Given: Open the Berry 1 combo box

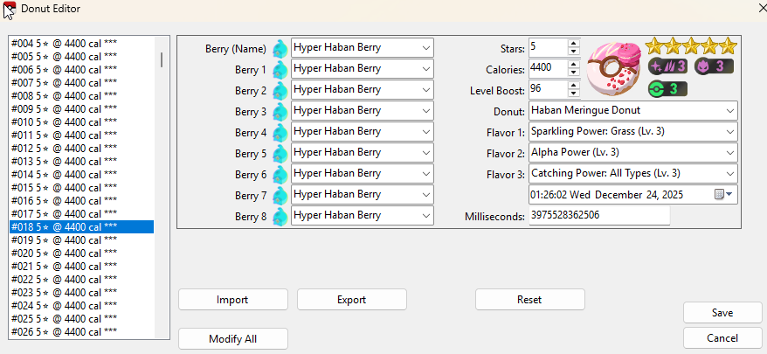Looking at the screenshot, I should (425, 68).
